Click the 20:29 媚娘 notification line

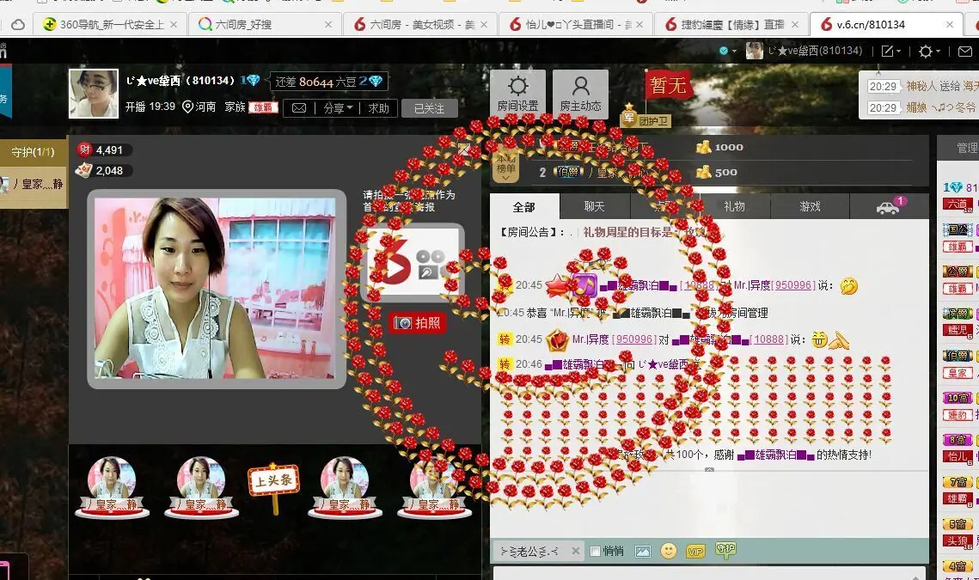point(922,107)
